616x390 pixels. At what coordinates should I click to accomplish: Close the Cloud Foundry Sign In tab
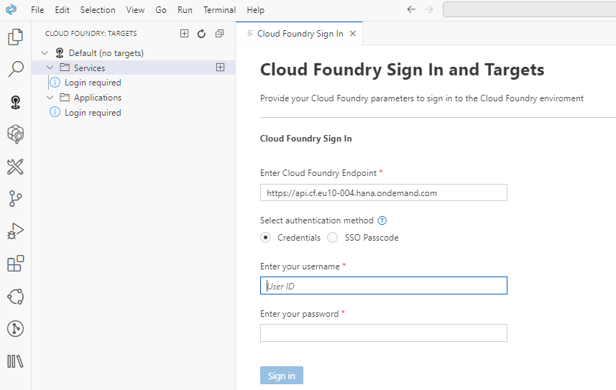[353, 34]
